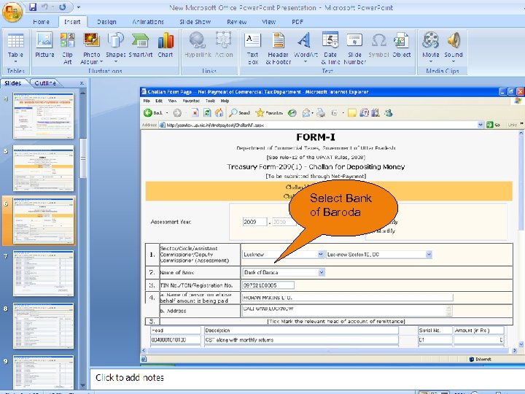Open the Office button menu

coord(12,12)
